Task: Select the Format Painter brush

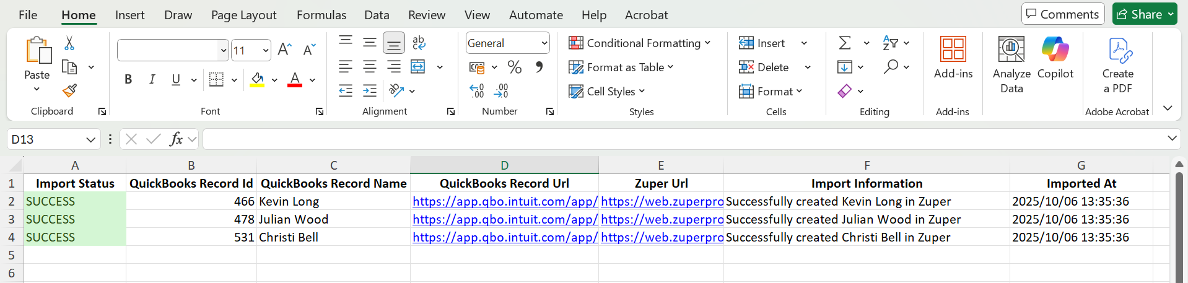Action: [x=69, y=91]
